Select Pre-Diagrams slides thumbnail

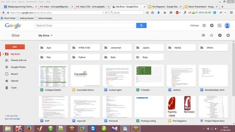[181, 107]
